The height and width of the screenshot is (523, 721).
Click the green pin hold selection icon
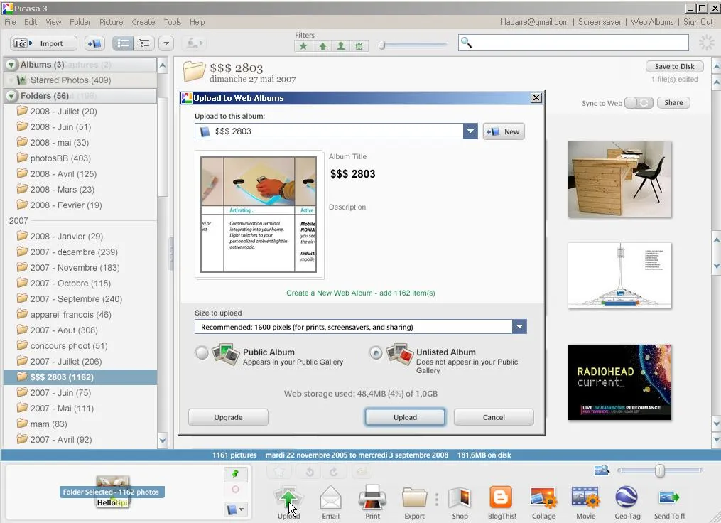click(235, 474)
